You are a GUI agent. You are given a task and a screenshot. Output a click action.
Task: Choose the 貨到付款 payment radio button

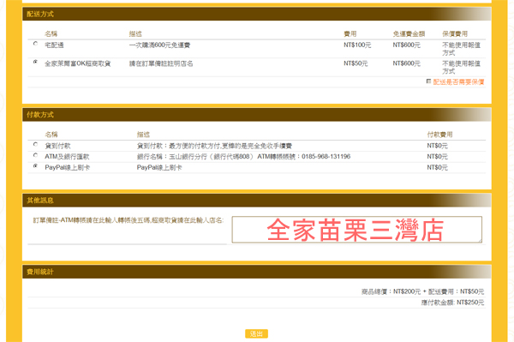pyautogui.click(x=35, y=144)
